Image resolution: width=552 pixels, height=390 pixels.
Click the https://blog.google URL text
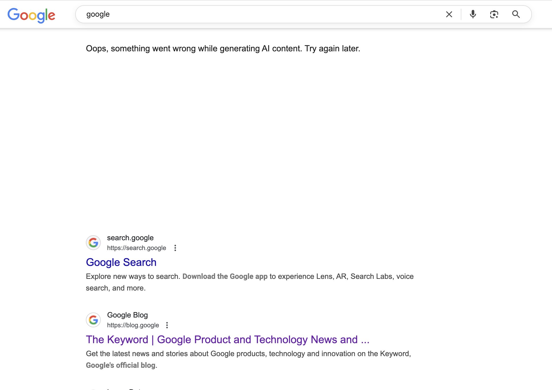point(133,325)
